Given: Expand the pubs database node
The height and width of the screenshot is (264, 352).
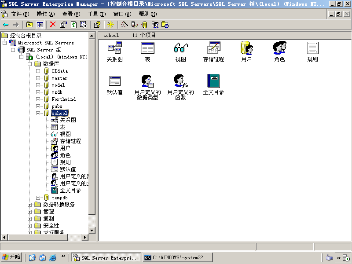Looking at the screenshot, I should (x=38, y=106).
